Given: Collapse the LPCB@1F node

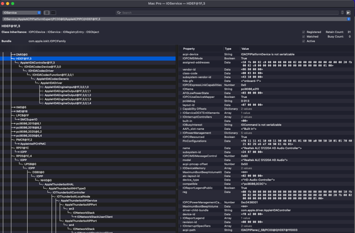Looking at the screenshot, I should point(14,115).
